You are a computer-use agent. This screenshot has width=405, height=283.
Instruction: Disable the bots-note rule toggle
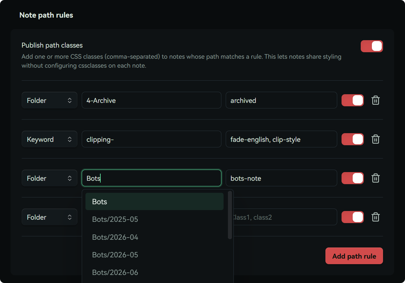tap(353, 178)
